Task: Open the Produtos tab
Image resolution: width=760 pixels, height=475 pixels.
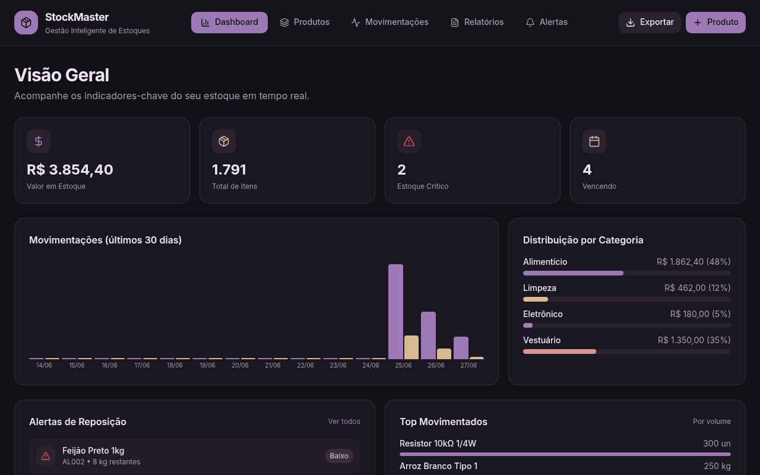Action: pyautogui.click(x=305, y=23)
